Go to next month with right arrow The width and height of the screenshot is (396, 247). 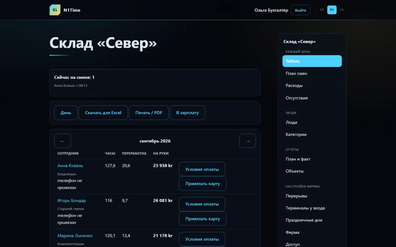click(x=248, y=141)
